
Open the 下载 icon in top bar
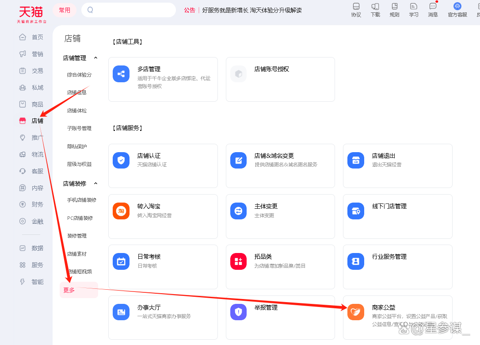point(375,7)
